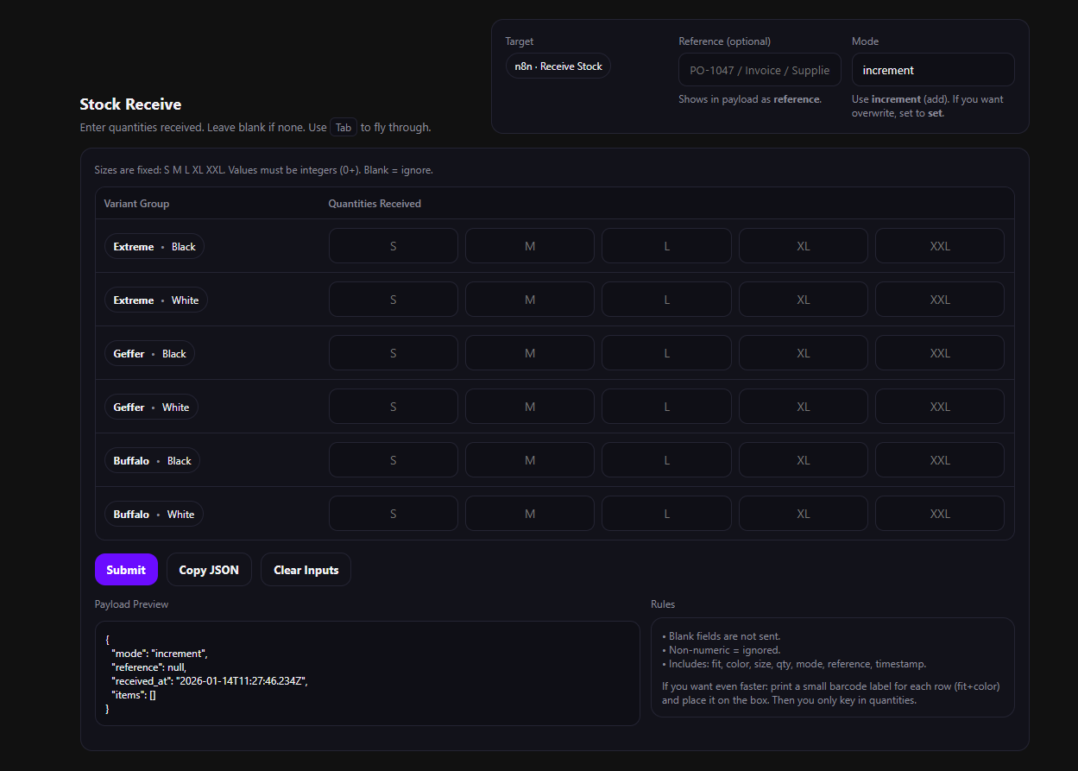Viewport: 1078px width, 771px height.
Task: Click the Buffalo • Black variant tag
Action: pyautogui.click(x=153, y=461)
